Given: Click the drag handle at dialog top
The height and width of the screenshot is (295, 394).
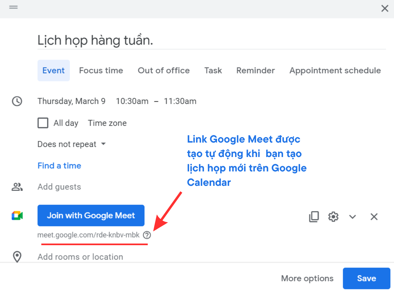Looking at the screenshot, I should click(13, 7).
